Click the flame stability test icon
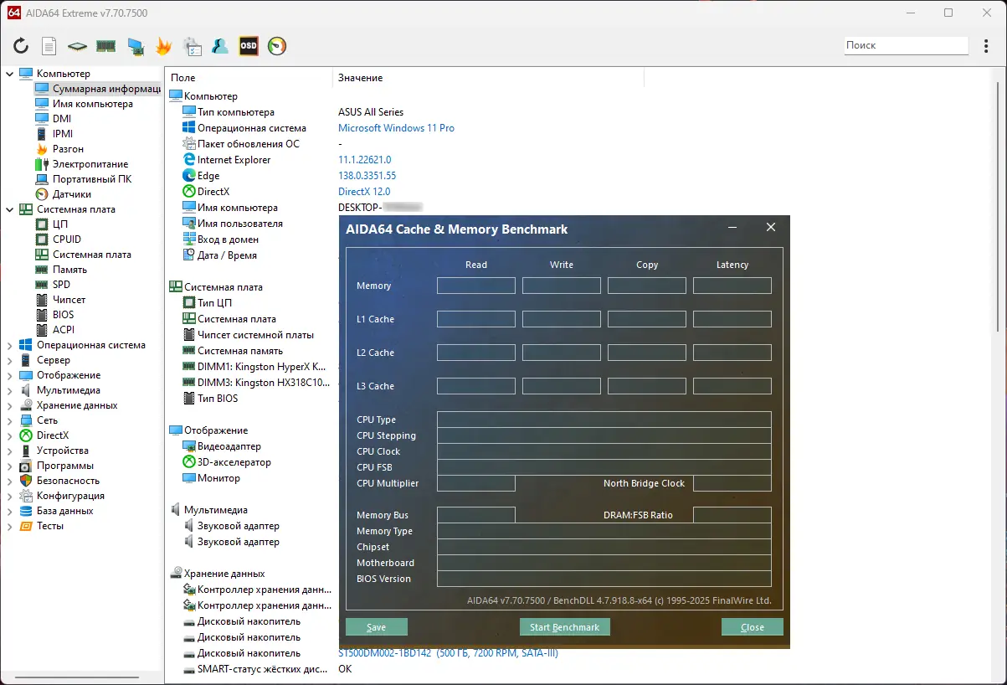This screenshot has width=1007, height=685. (x=164, y=46)
